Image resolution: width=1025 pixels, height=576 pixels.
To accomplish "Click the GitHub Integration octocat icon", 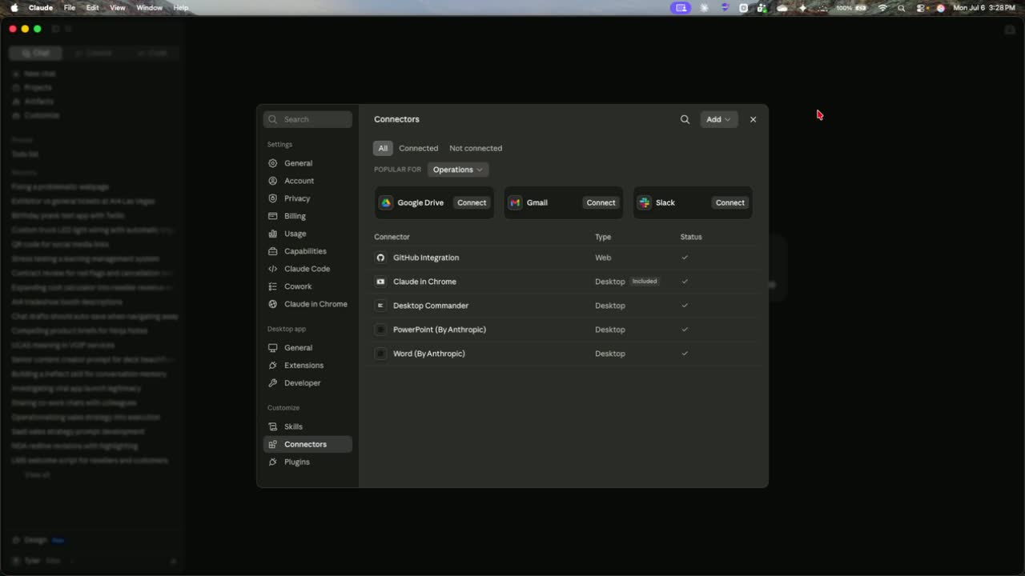I will point(380,258).
